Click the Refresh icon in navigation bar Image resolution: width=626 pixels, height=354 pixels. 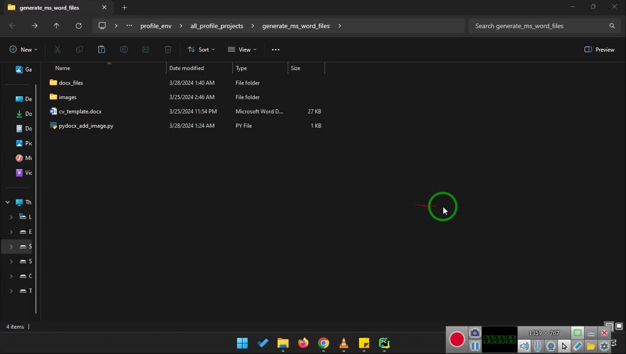tap(79, 26)
